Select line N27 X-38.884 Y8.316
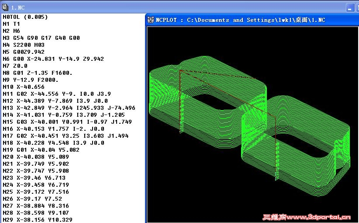Viewport: 359px width, 223px height. [36, 206]
